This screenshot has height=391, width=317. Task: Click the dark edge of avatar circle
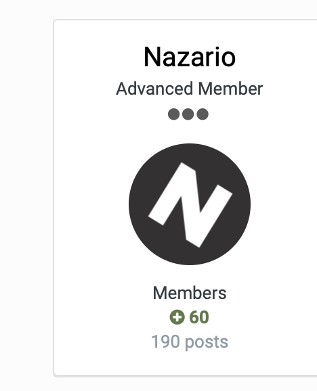click(x=135, y=204)
